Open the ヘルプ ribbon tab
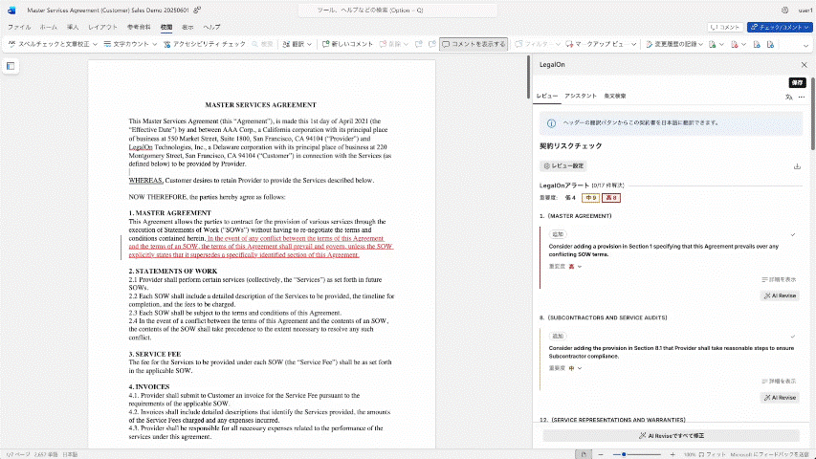 [x=211, y=27]
